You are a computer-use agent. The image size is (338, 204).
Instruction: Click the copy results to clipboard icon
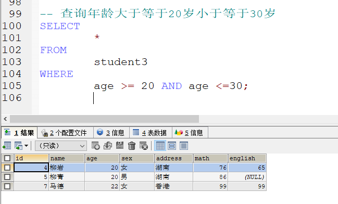click(x=19, y=146)
